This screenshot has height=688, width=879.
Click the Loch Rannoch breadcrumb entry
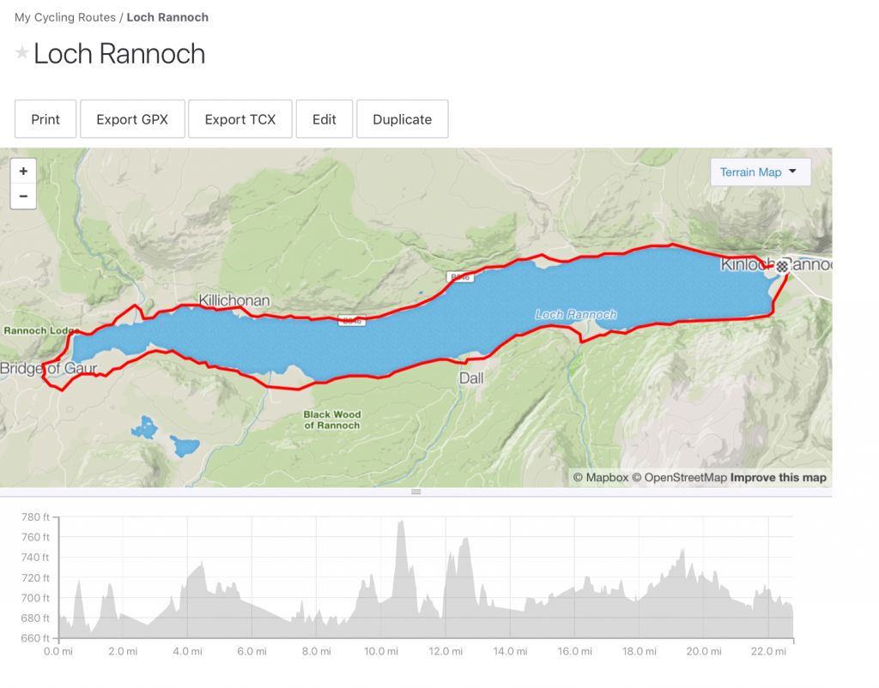pos(167,16)
